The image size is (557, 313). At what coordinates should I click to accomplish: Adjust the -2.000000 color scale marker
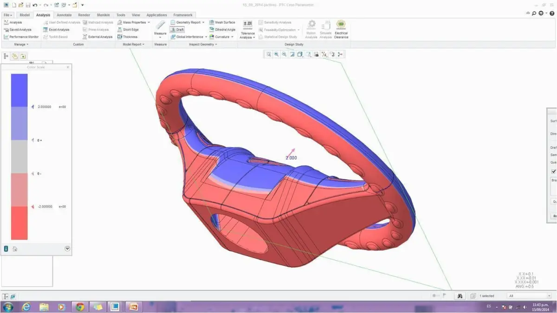click(x=32, y=207)
